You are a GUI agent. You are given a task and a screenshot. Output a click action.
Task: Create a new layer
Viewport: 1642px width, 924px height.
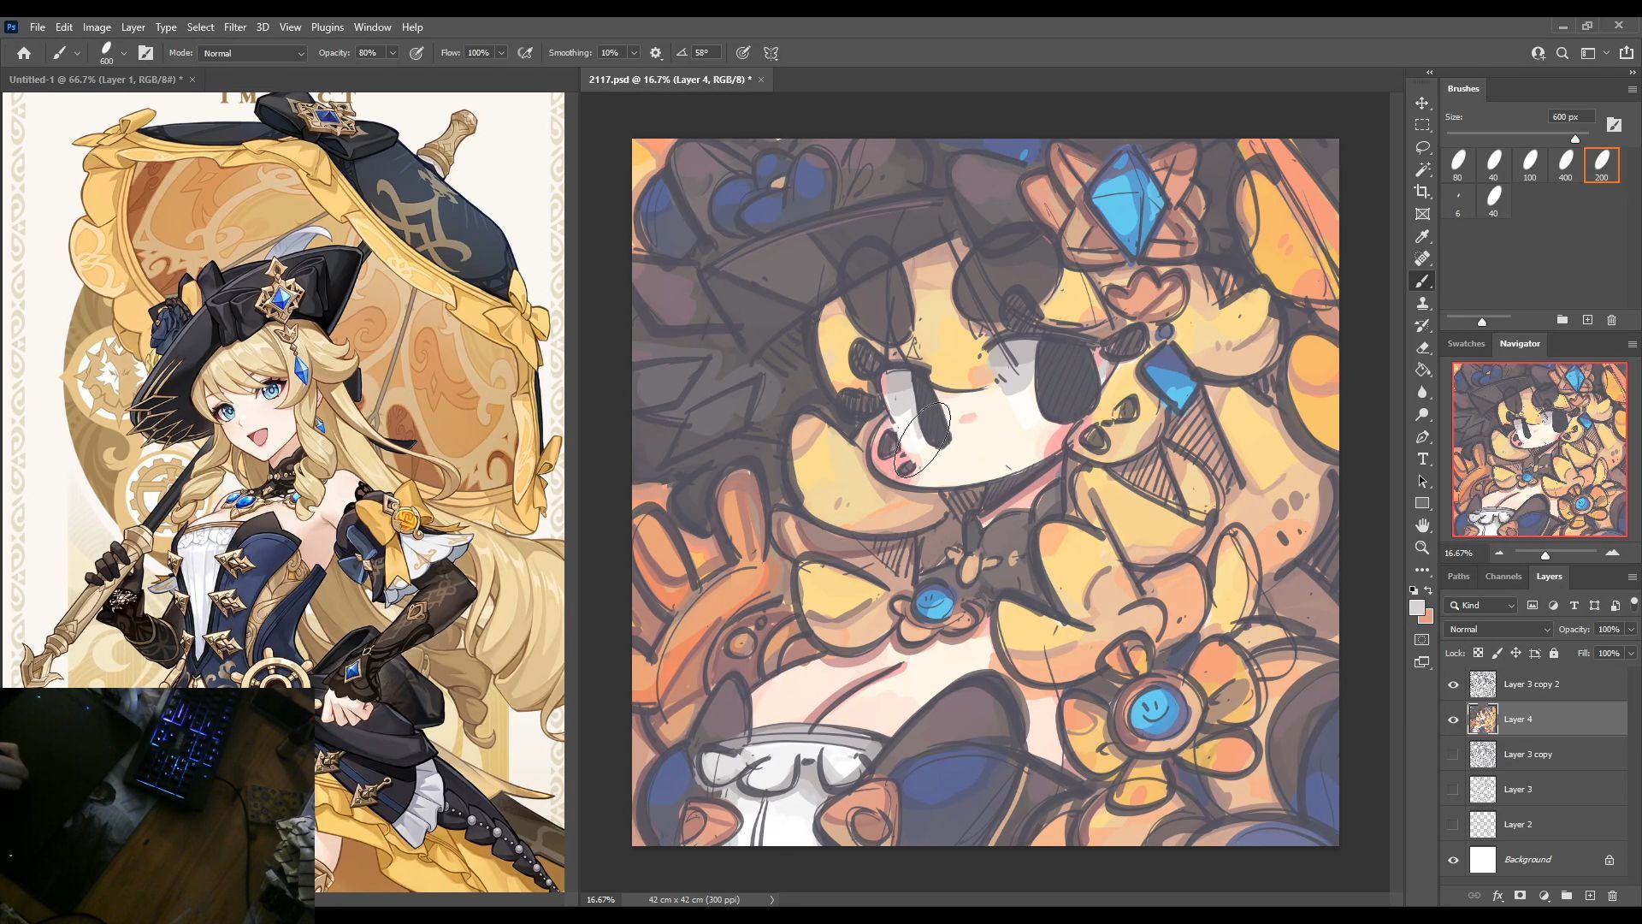click(x=1590, y=896)
